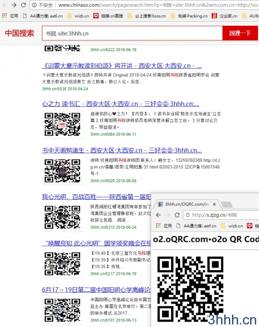Image resolution: width=259 pixels, height=327 pixels.
Task: Close the 3hhh.cn/OQRC.com tab
Action: click(214, 205)
